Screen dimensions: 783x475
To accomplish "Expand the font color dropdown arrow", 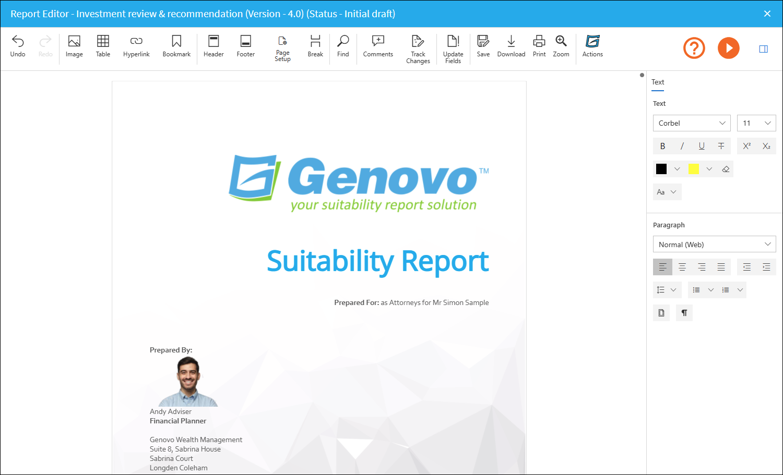I will coord(677,169).
